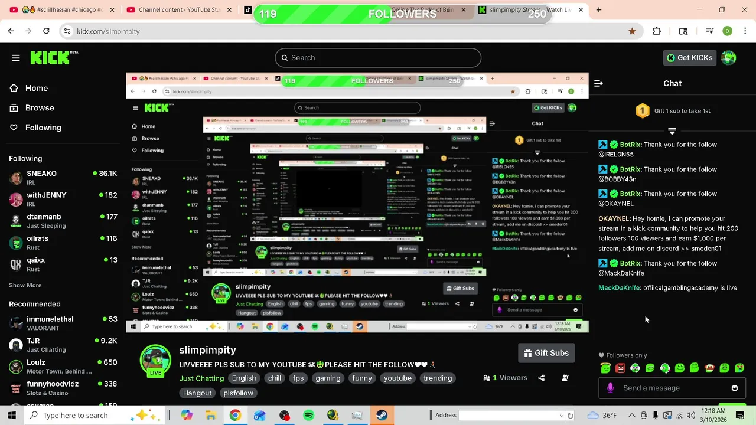The width and height of the screenshot is (756, 425).
Task: Open the Chrome profile D avatar
Action: pyautogui.click(x=727, y=31)
